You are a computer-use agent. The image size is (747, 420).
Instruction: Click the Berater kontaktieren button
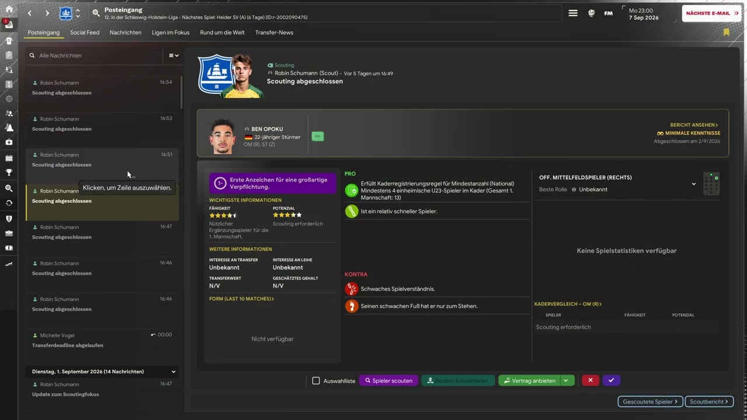click(x=458, y=380)
